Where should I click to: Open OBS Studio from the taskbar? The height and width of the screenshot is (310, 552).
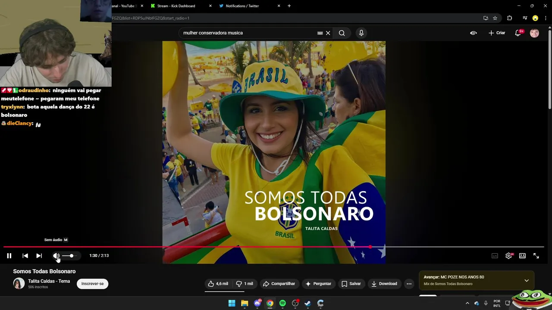(x=295, y=303)
